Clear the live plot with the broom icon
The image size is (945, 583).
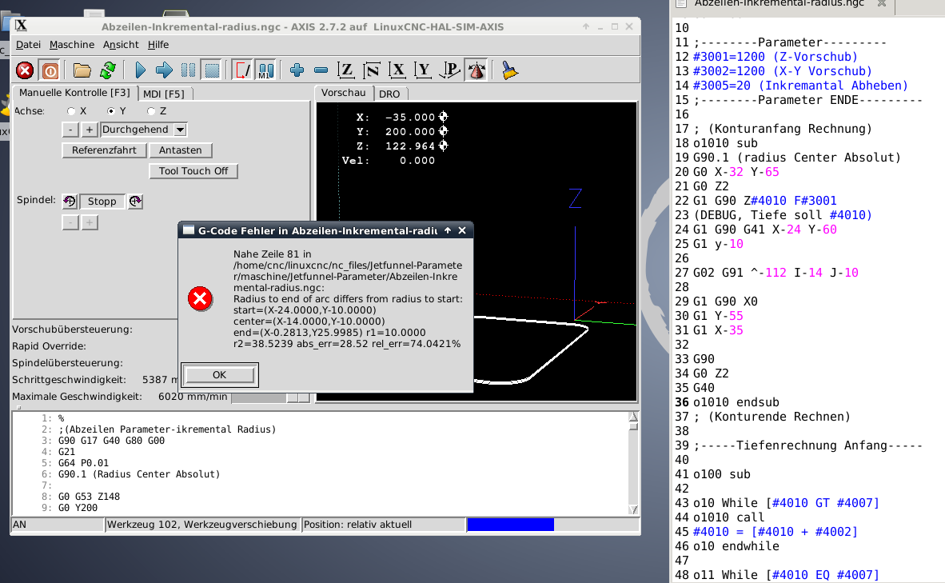[x=510, y=70]
